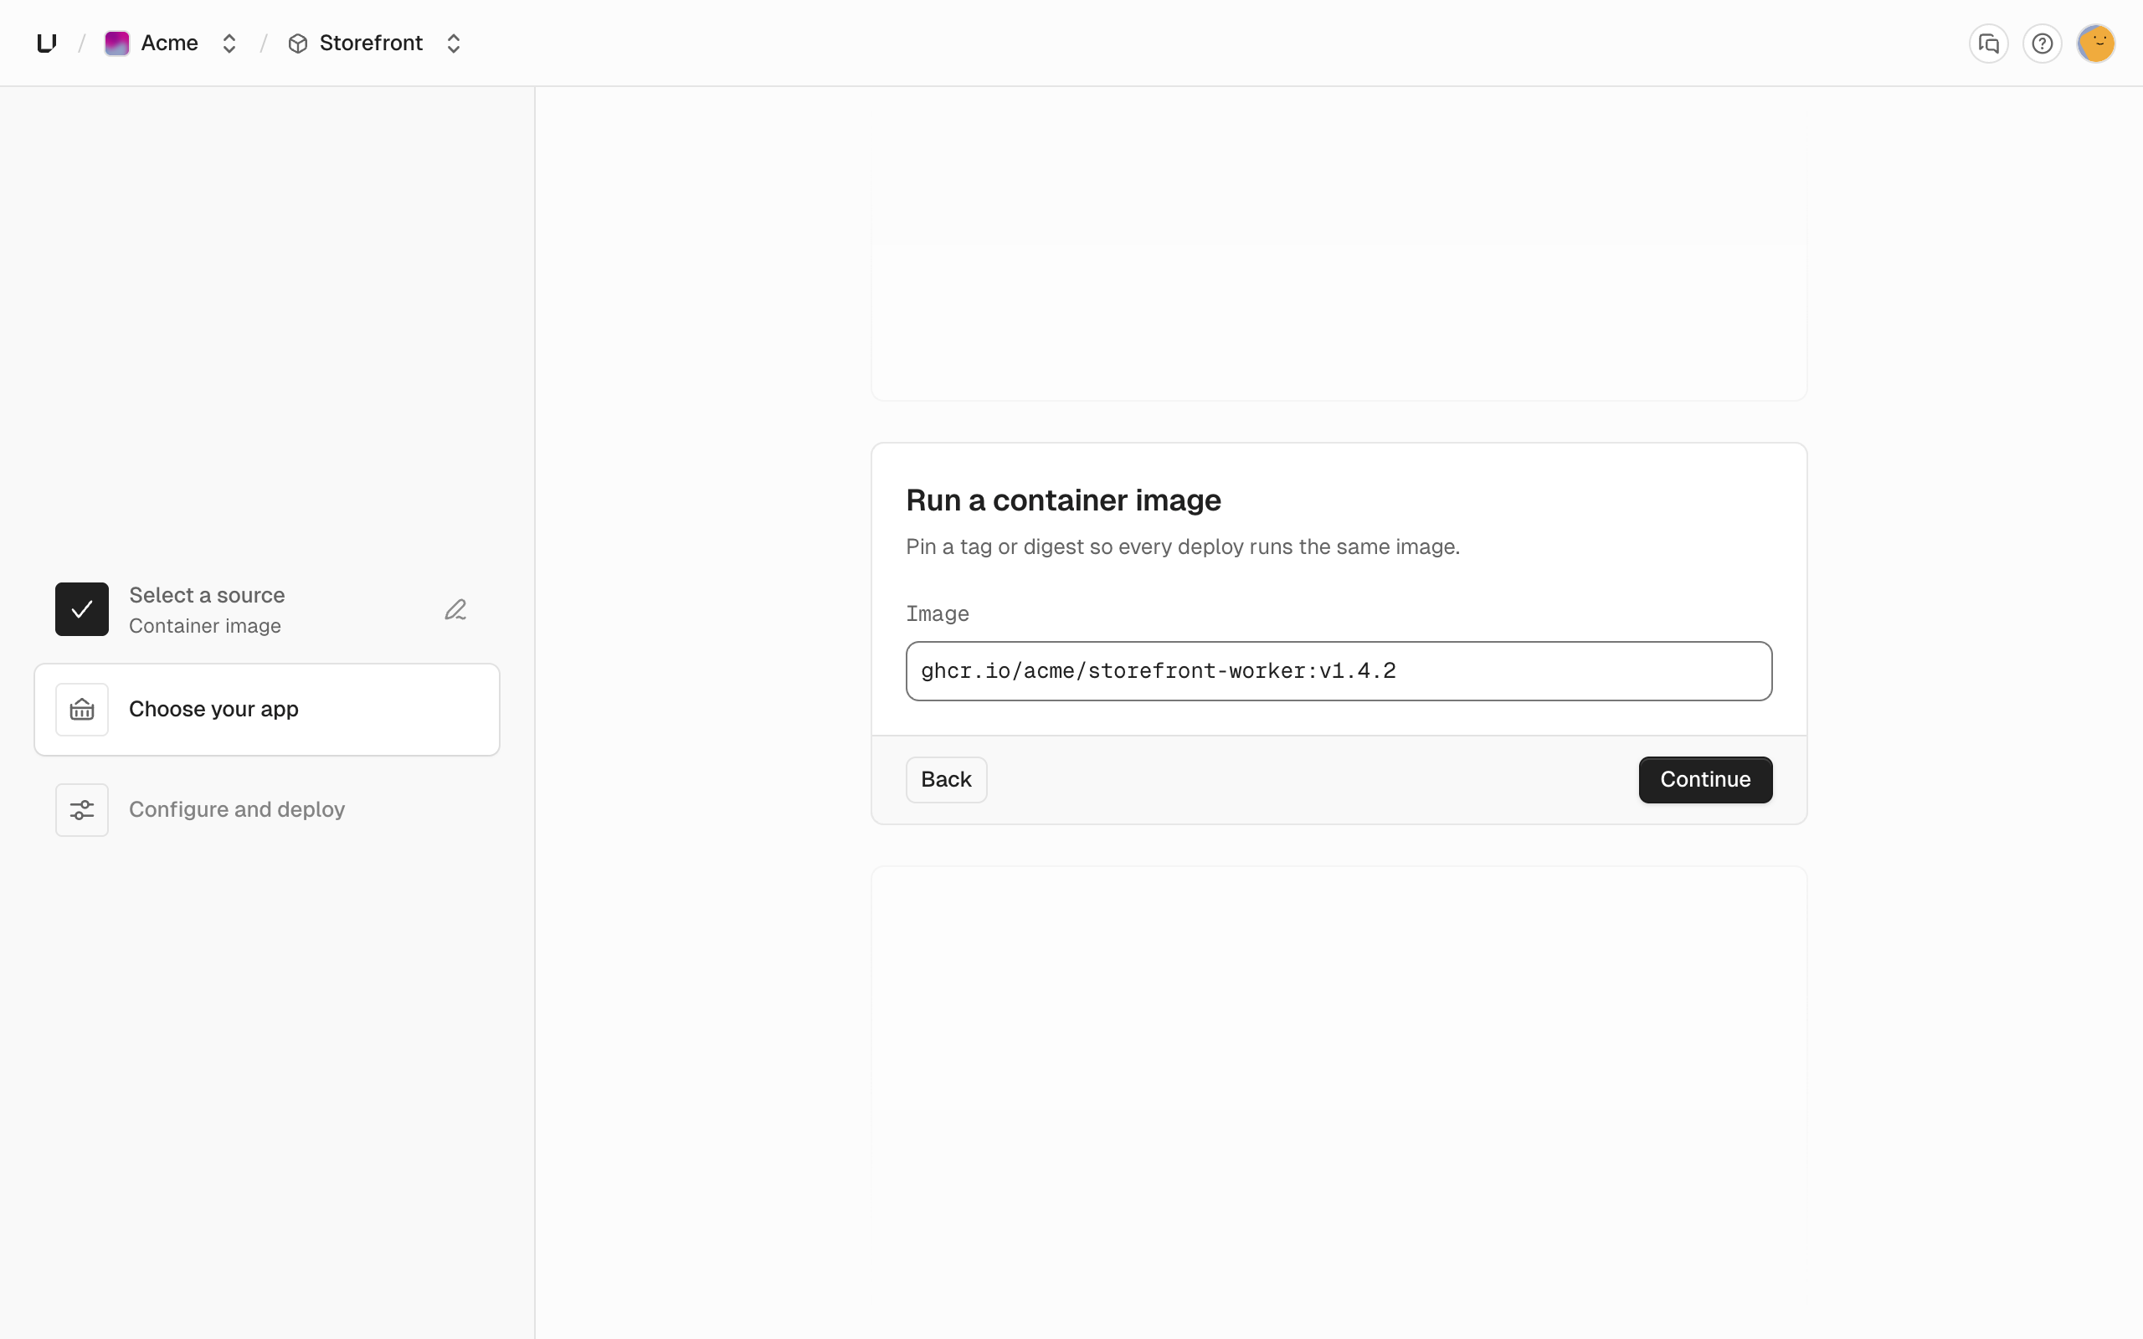This screenshot has height=1339, width=2143.
Task: Click the logo icon in the header
Action: pyautogui.click(x=47, y=43)
